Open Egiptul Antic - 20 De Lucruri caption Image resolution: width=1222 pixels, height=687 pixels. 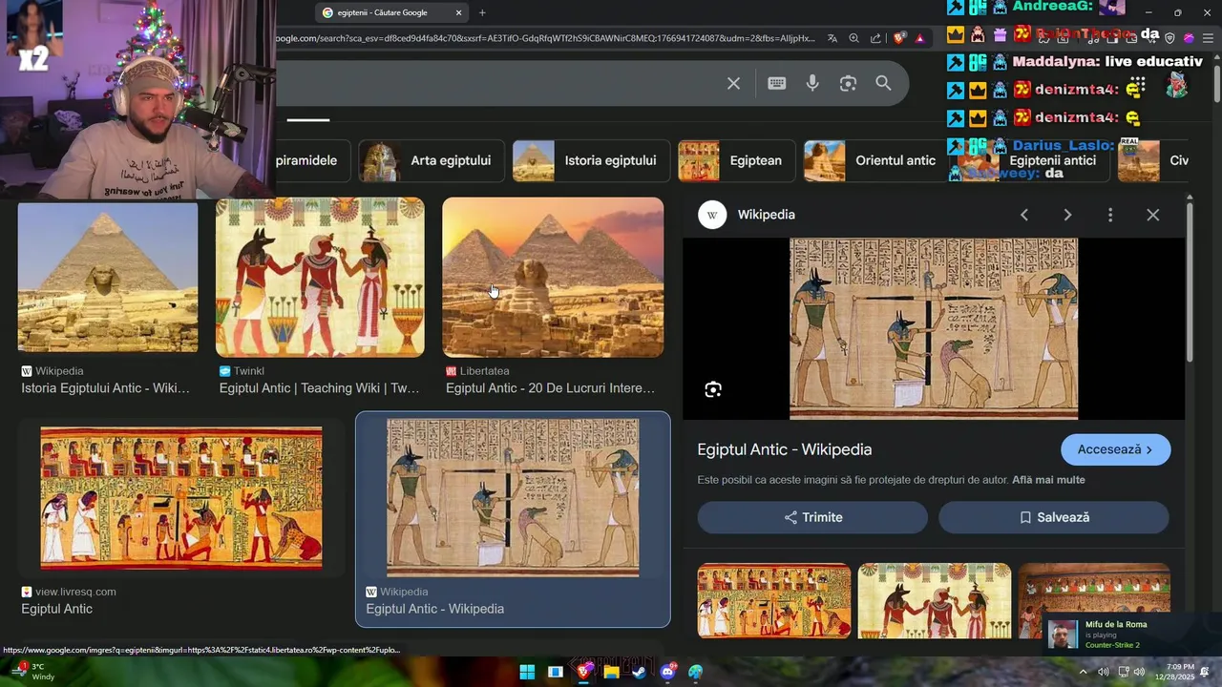[550, 388]
